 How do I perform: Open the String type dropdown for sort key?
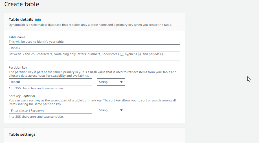point(111,110)
